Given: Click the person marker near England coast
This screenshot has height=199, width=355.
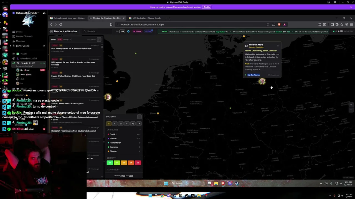Looking at the screenshot, I should 108,97.
